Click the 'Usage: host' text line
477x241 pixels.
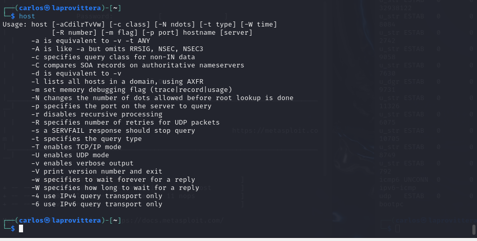[140, 24]
